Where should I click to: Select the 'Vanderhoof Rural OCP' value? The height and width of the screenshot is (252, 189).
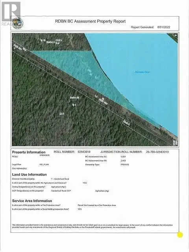(x=61, y=191)
